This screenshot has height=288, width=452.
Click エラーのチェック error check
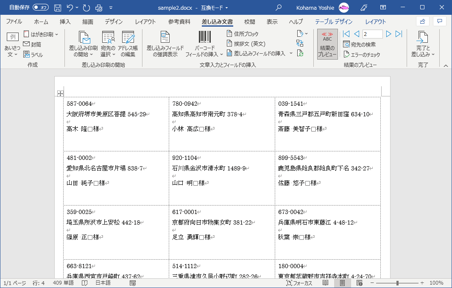point(362,54)
